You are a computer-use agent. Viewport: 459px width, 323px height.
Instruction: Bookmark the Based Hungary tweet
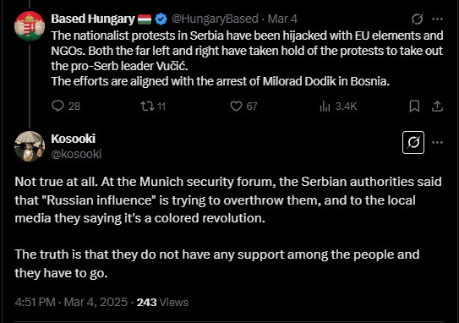pos(414,106)
